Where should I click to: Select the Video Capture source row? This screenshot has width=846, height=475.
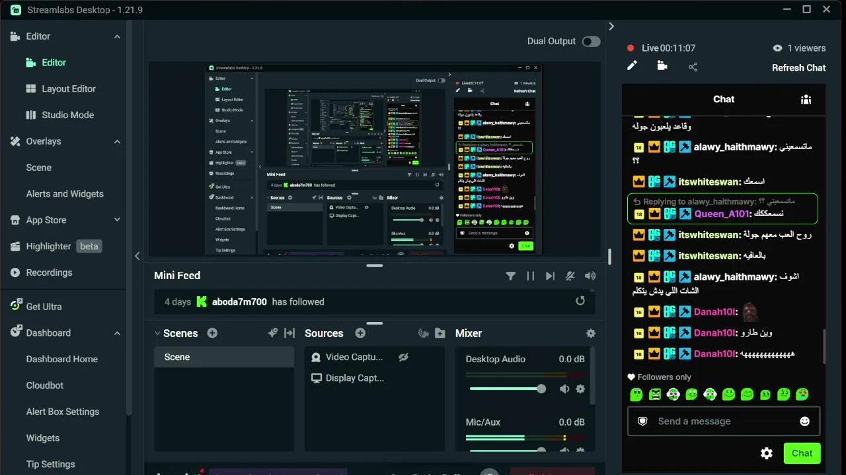pyautogui.click(x=374, y=357)
